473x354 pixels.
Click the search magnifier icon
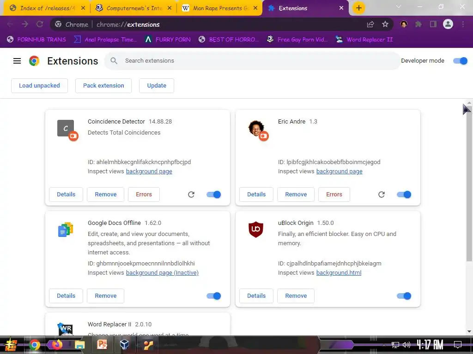pyautogui.click(x=114, y=61)
